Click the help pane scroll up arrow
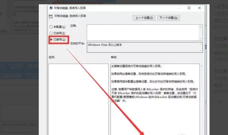The width and height of the screenshot is (228, 135). (202, 66)
